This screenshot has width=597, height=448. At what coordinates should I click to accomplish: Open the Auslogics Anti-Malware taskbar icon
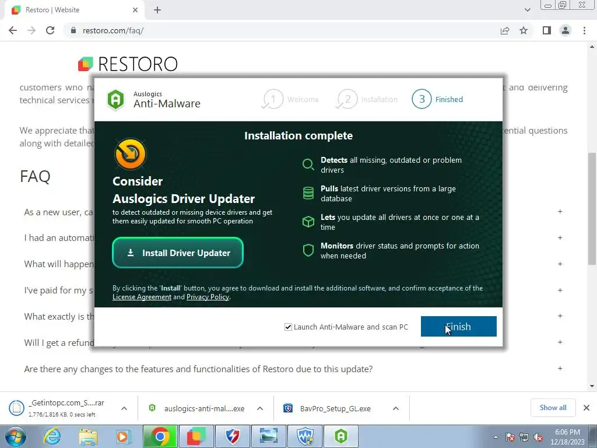pos(341,436)
